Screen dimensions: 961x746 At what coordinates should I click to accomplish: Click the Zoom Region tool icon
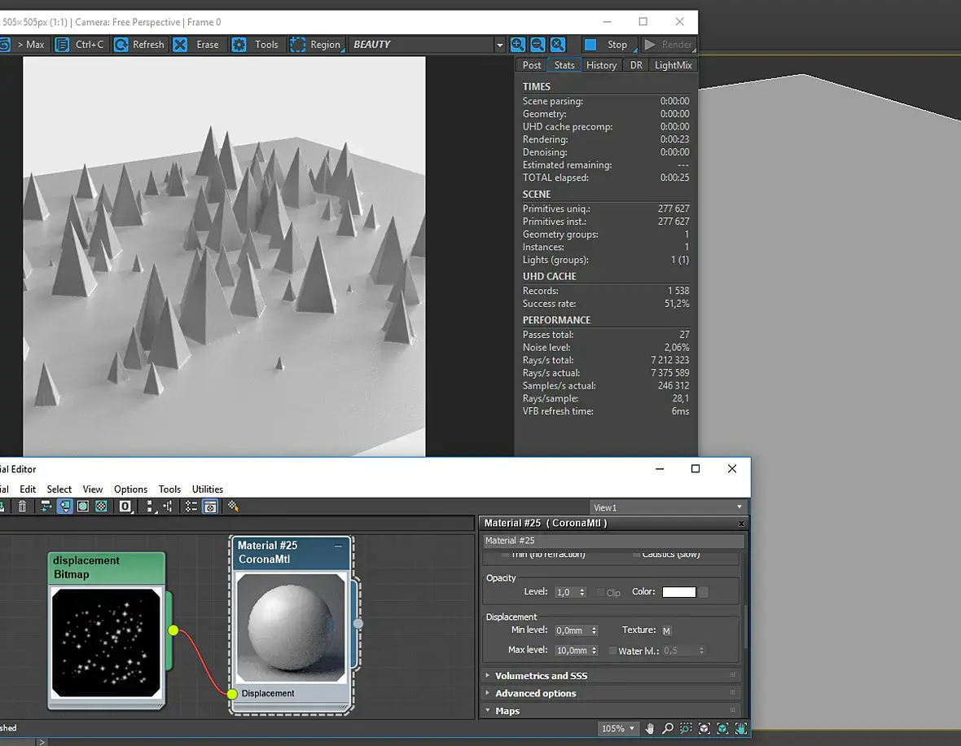pos(686,729)
